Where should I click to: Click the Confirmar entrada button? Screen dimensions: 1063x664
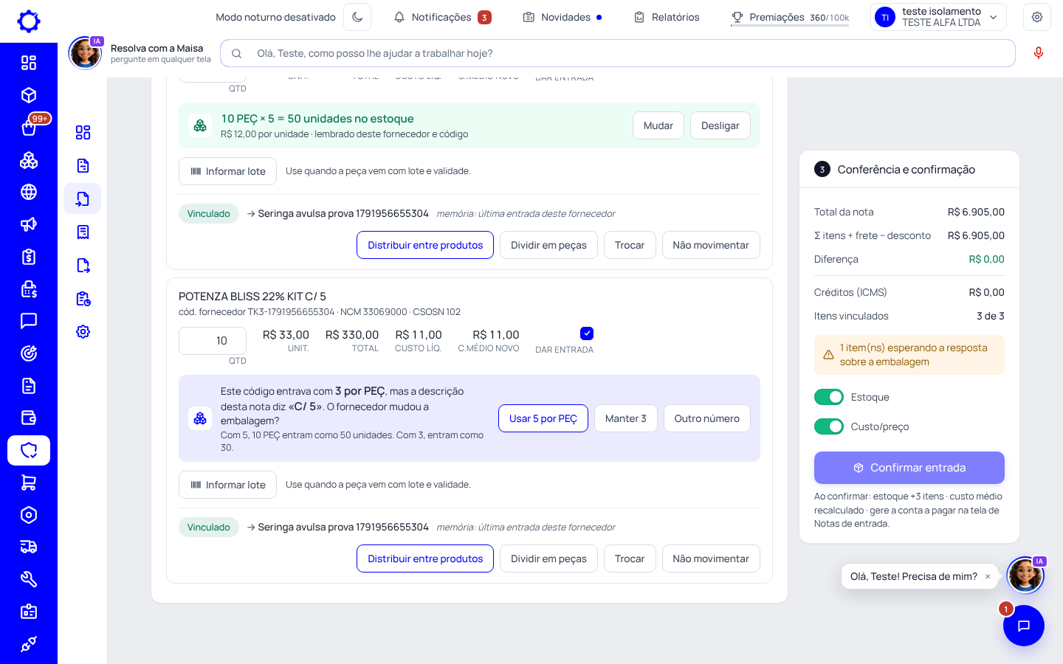(909, 468)
